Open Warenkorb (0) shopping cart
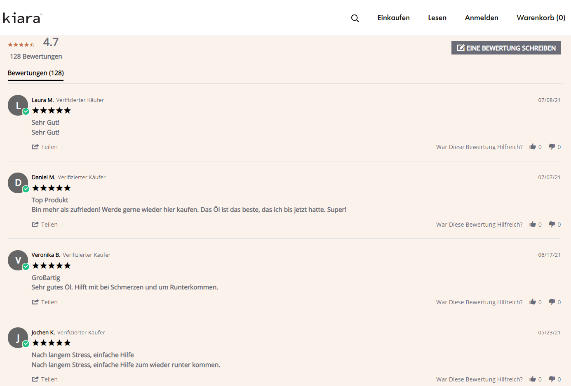Image resolution: width=571 pixels, height=386 pixels. pyautogui.click(x=540, y=18)
